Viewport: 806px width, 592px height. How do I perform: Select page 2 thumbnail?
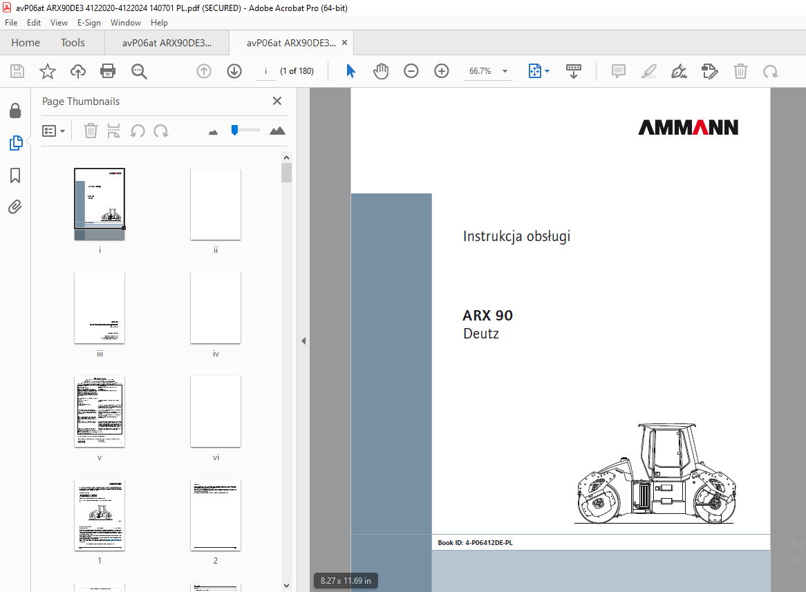(x=216, y=515)
